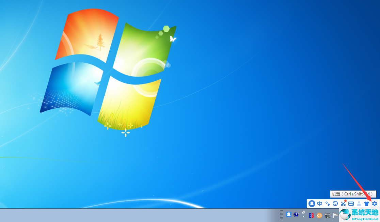Switch the 中 Chinese/English input mode
Viewport: 380px width, 222px height.
(320, 204)
